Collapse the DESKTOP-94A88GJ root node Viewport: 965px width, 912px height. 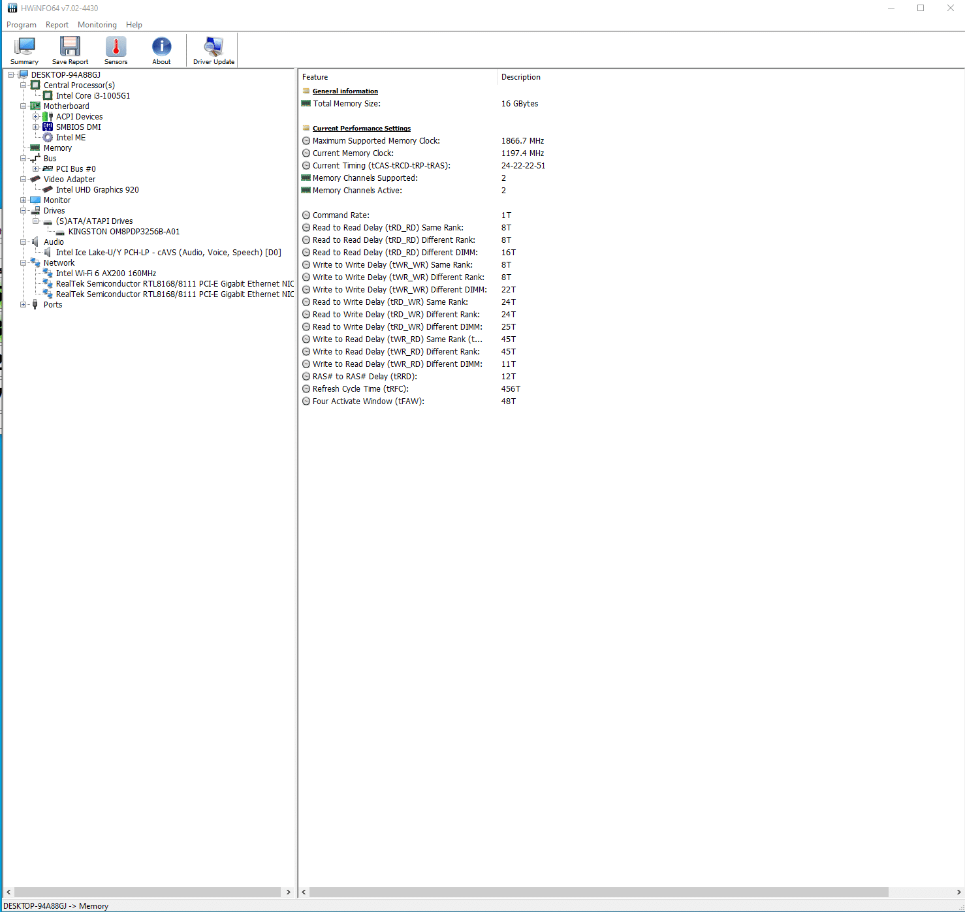coord(10,74)
